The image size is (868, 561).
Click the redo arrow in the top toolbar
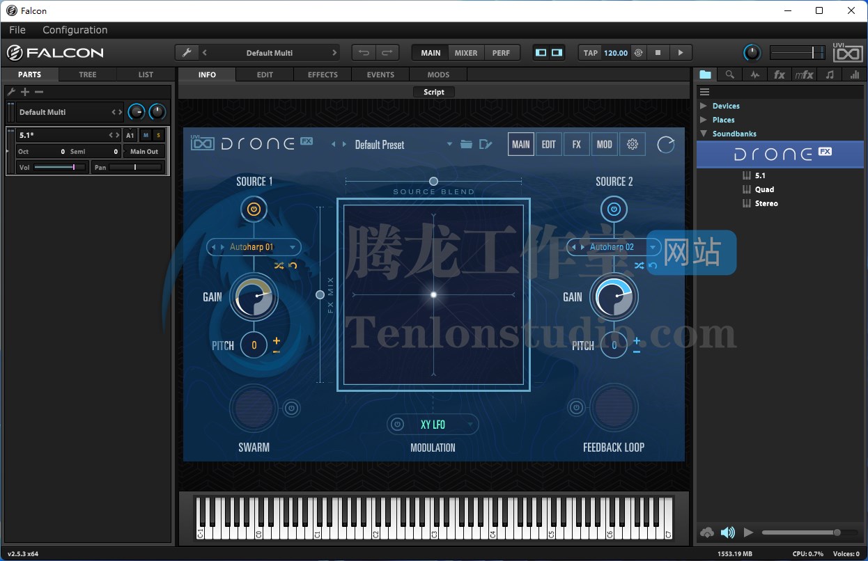pyautogui.click(x=387, y=53)
